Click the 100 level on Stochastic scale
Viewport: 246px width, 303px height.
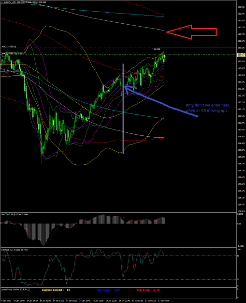coord(239,250)
